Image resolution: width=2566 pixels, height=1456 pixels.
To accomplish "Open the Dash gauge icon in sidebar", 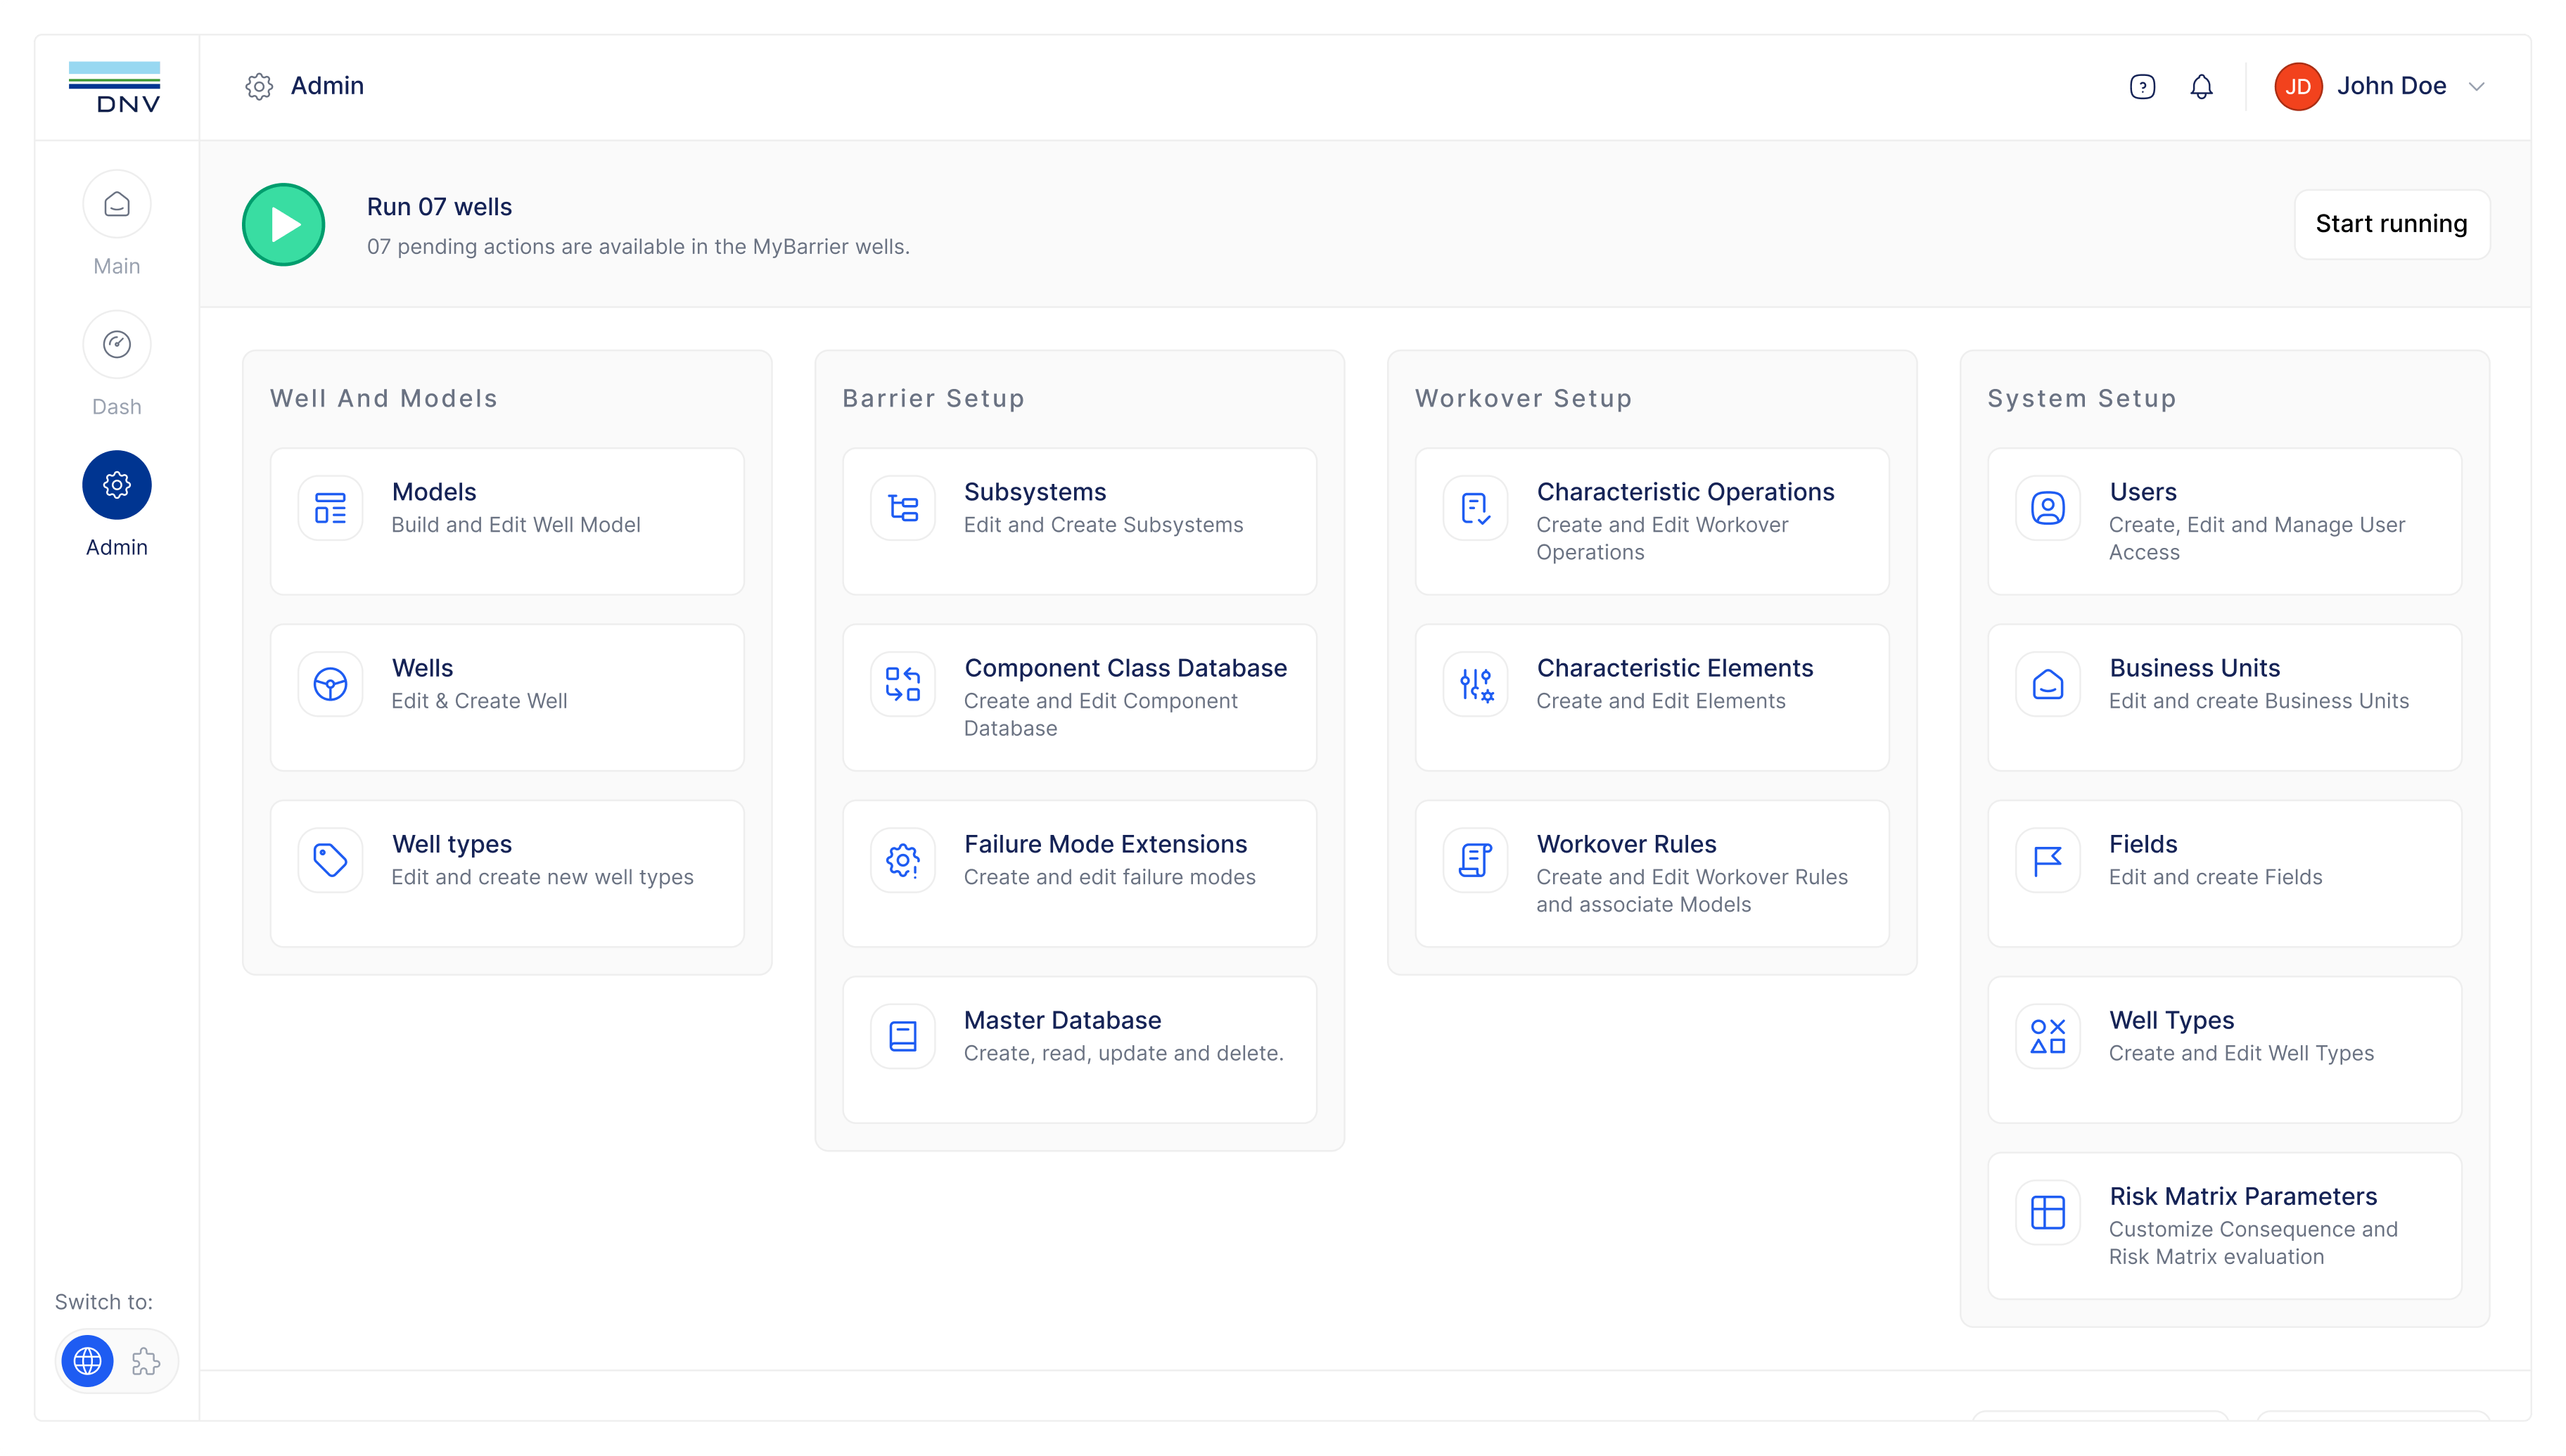I will tap(117, 345).
